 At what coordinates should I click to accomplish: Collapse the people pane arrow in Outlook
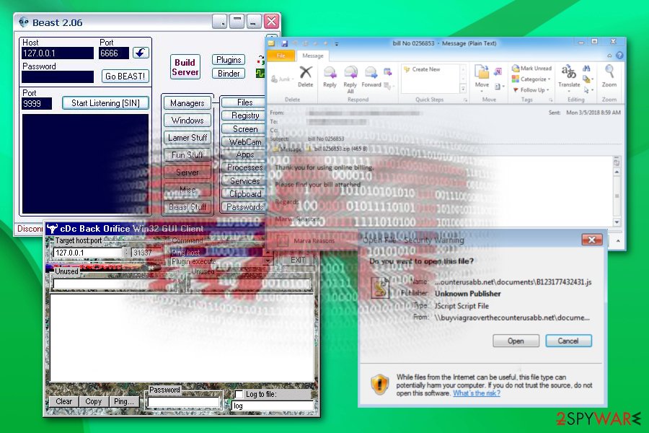point(618,240)
